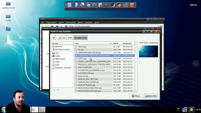Open the Súgó menu in APP window
The image size is (201, 113).
[97, 22]
